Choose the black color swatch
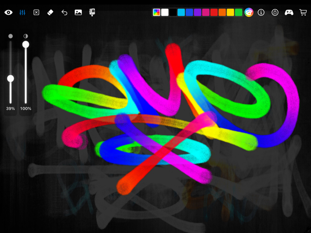This screenshot has height=233, width=311. pyautogui.click(x=173, y=12)
